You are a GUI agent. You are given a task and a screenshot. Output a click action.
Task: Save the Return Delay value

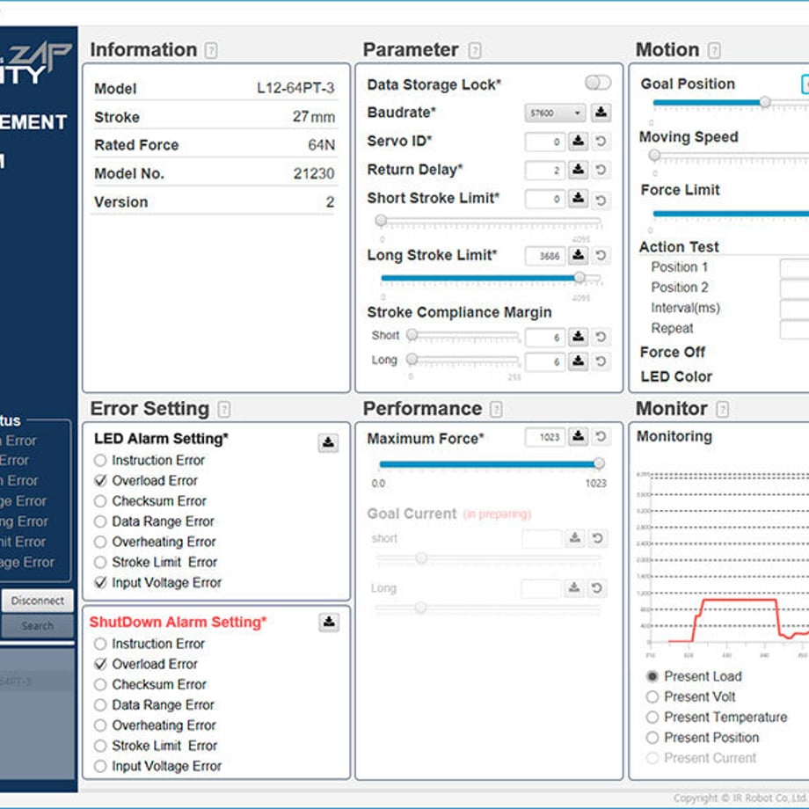point(579,169)
